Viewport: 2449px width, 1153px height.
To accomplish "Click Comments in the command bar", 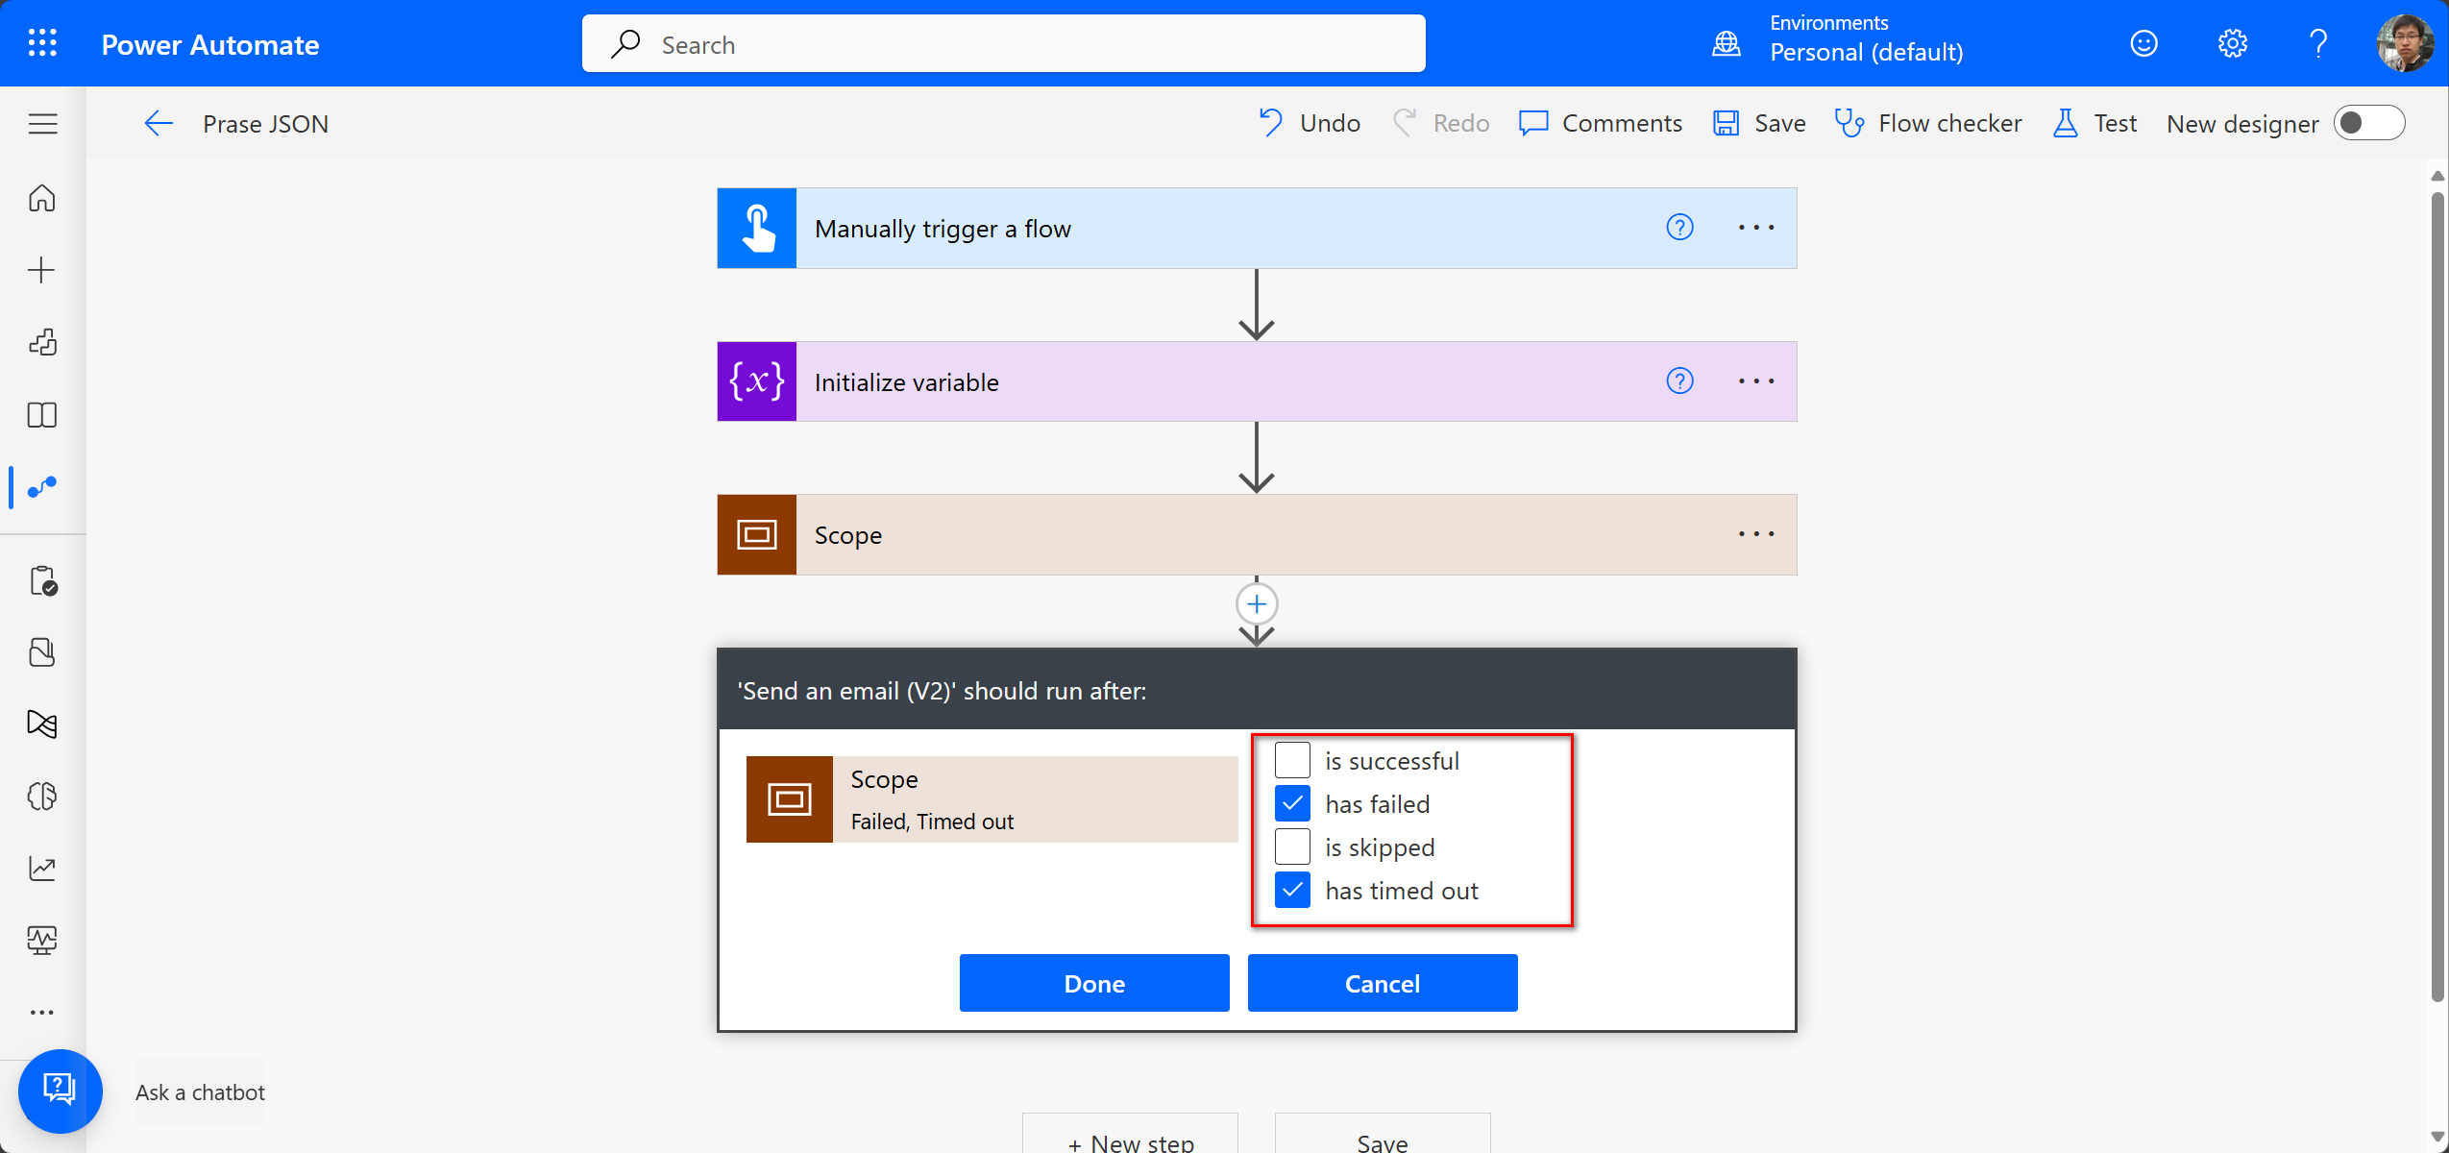I will coord(1601,123).
